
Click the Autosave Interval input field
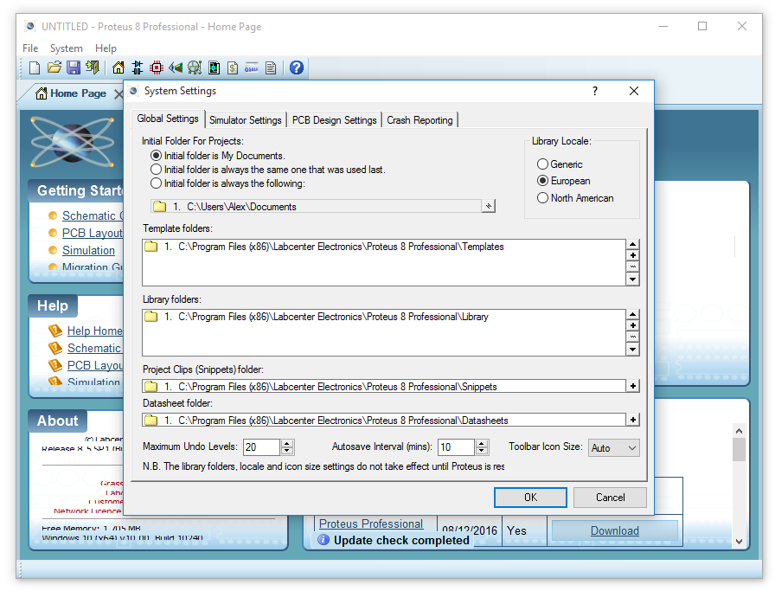[x=457, y=447]
